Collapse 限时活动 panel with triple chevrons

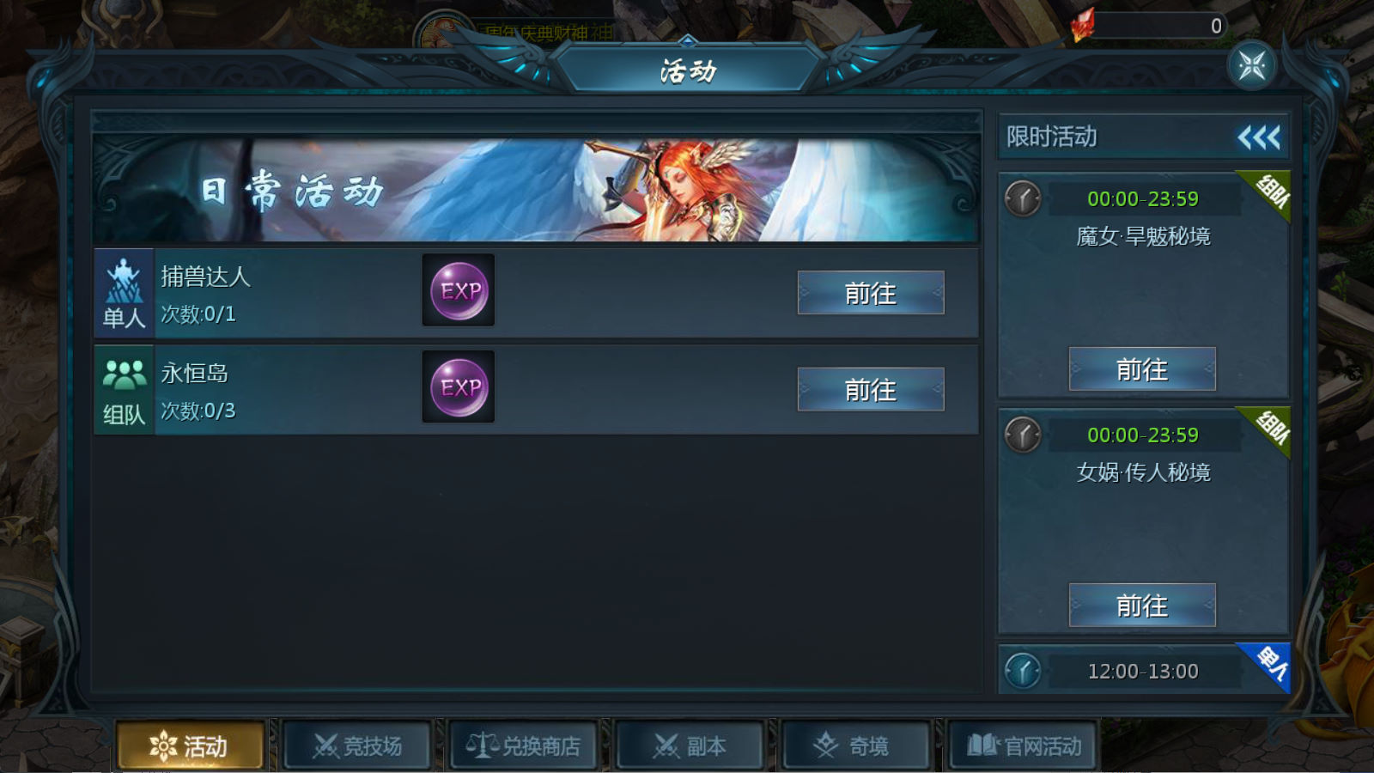pos(1259,137)
